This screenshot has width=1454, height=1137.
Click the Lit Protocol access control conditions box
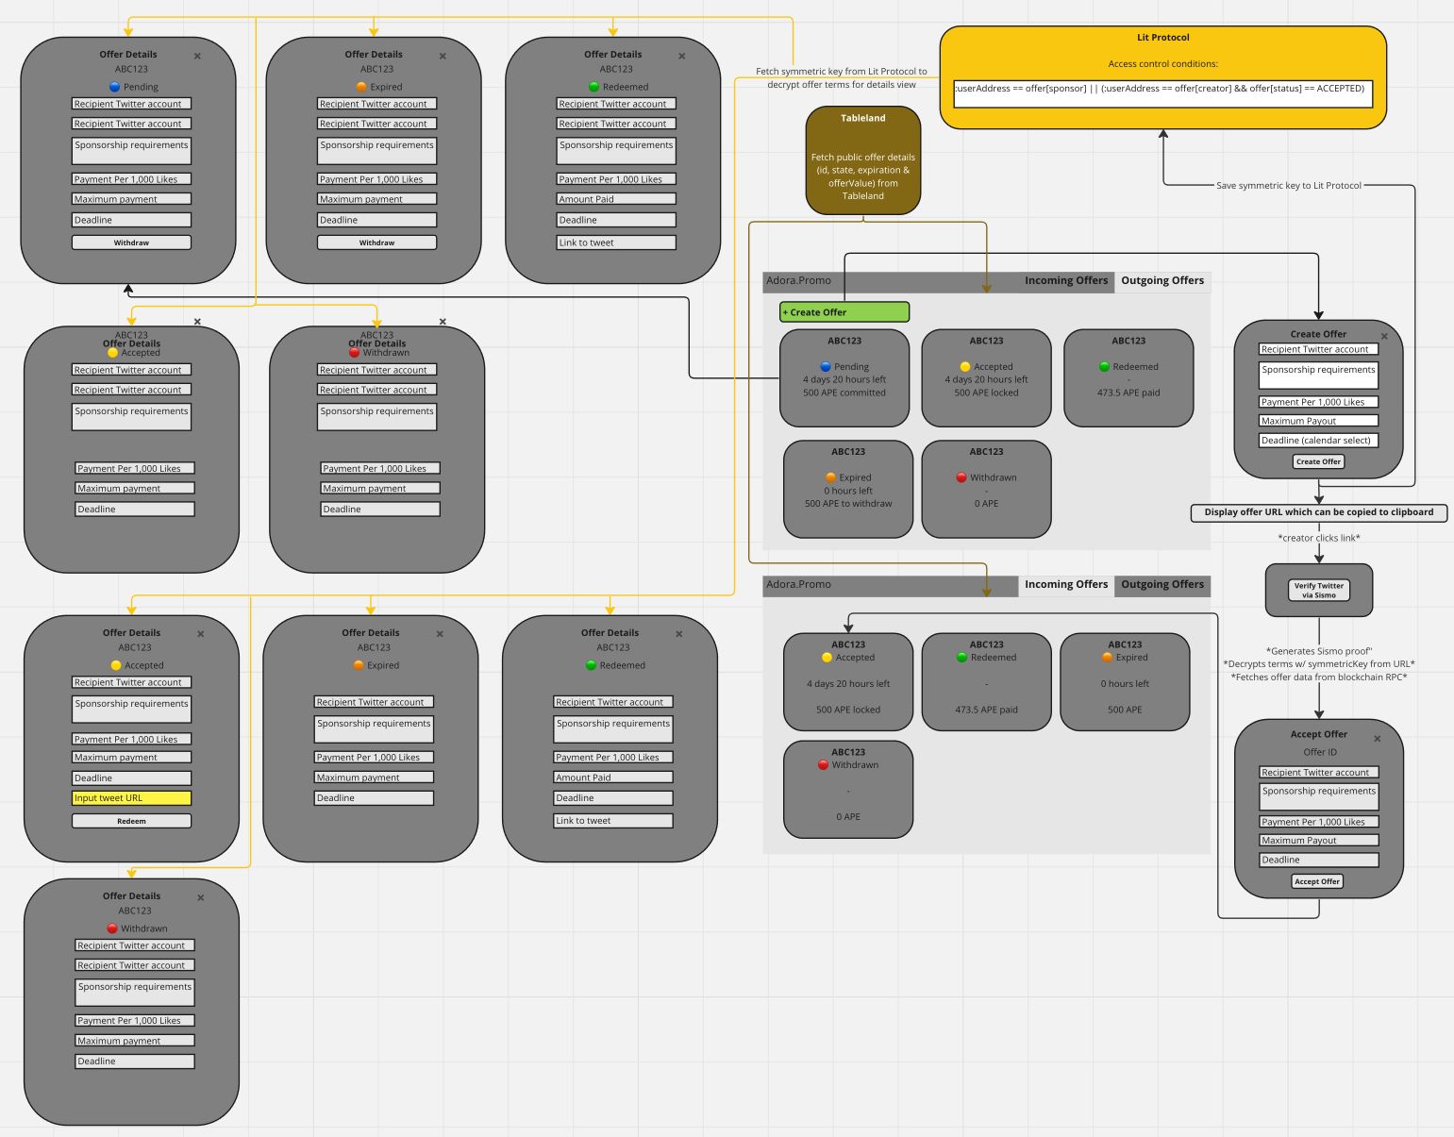pyautogui.click(x=1162, y=93)
